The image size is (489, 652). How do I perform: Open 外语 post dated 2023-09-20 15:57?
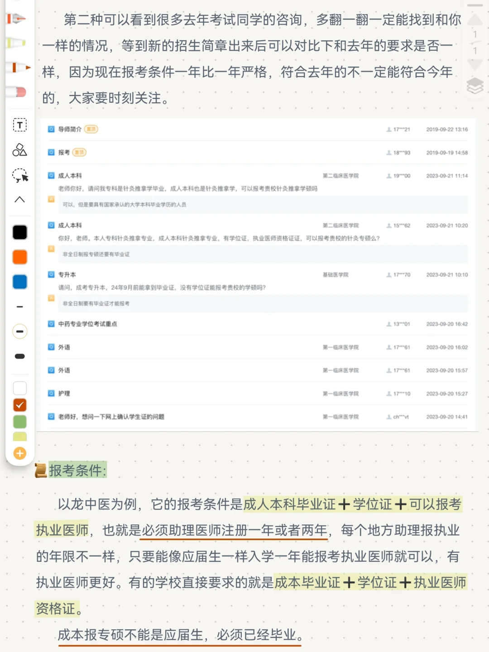click(64, 370)
